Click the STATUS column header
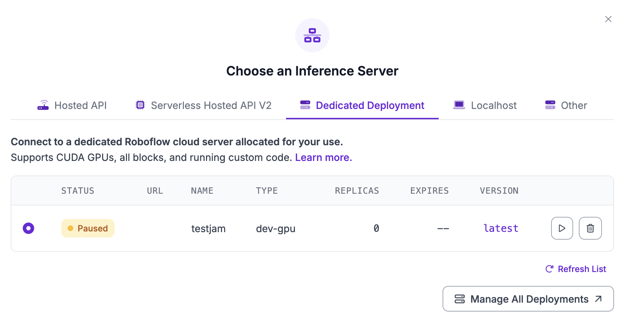 78,191
